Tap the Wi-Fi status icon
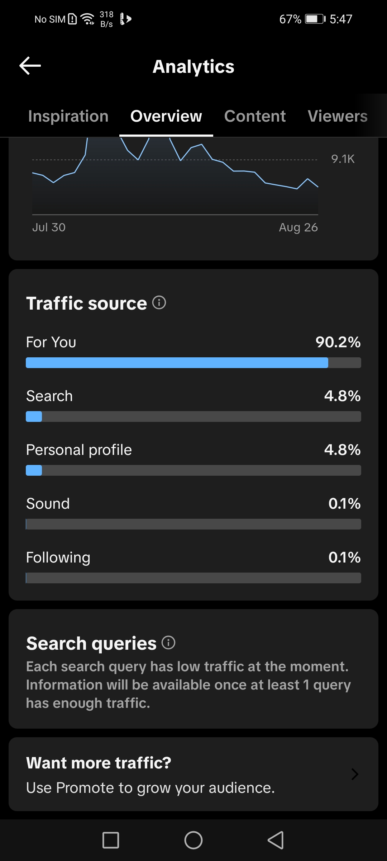 pos(88,19)
